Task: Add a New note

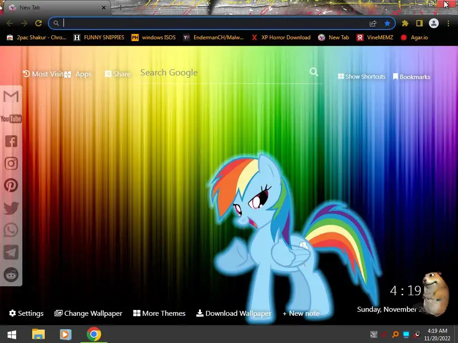Action: pyautogui.click(x=301, y=314)
